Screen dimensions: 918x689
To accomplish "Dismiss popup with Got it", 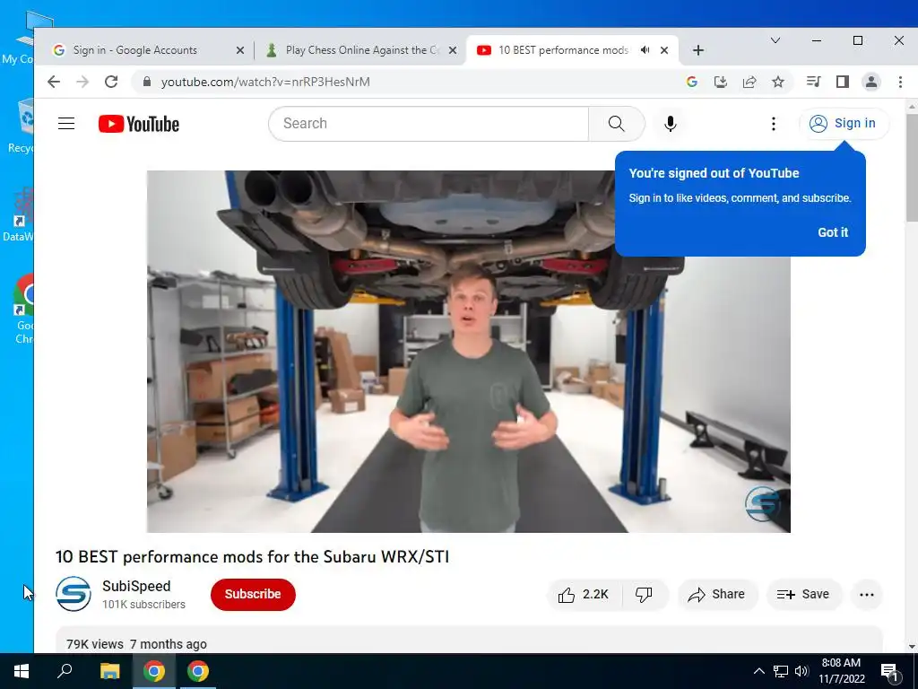I will tap(833, 232).
